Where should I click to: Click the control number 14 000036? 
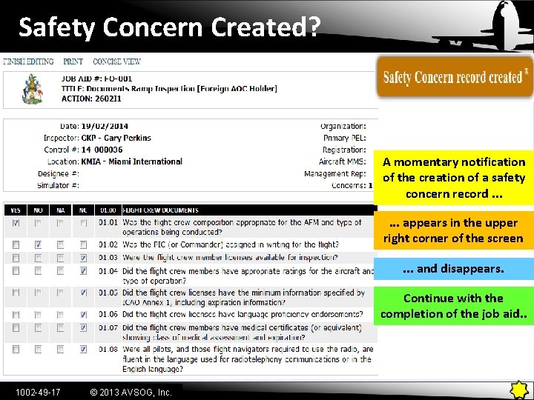(102, 150)
